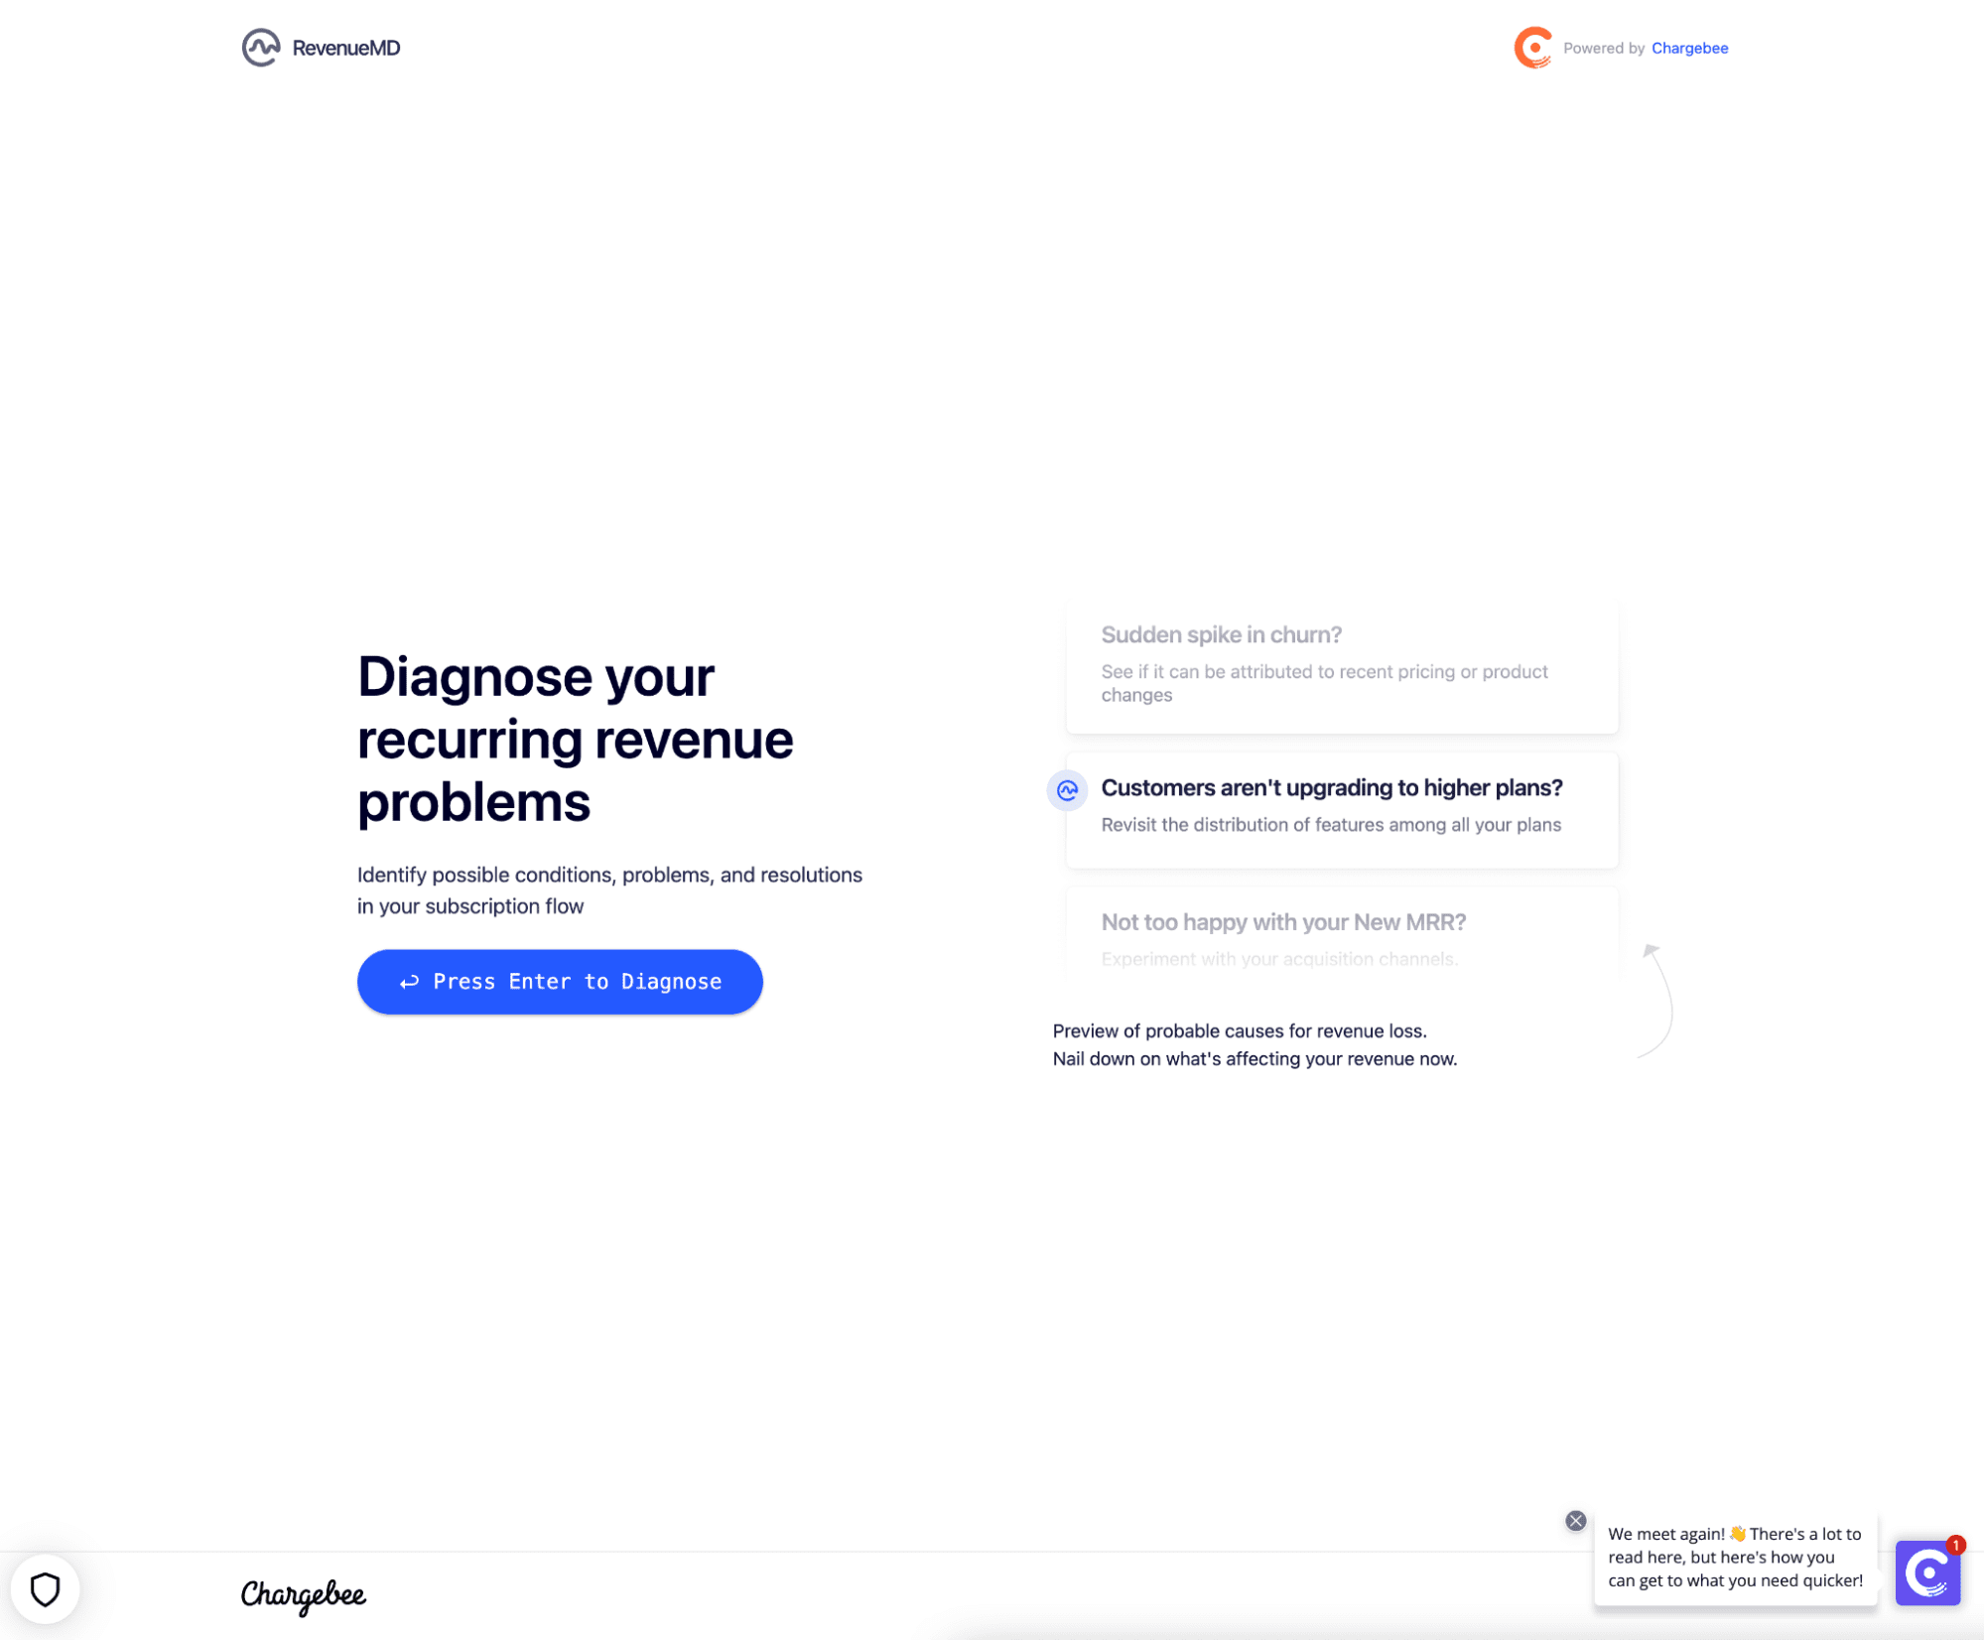Viewport: 1984px width, 1641px height.
Task: Press the diagnose button to start
Action: point(559,982)
